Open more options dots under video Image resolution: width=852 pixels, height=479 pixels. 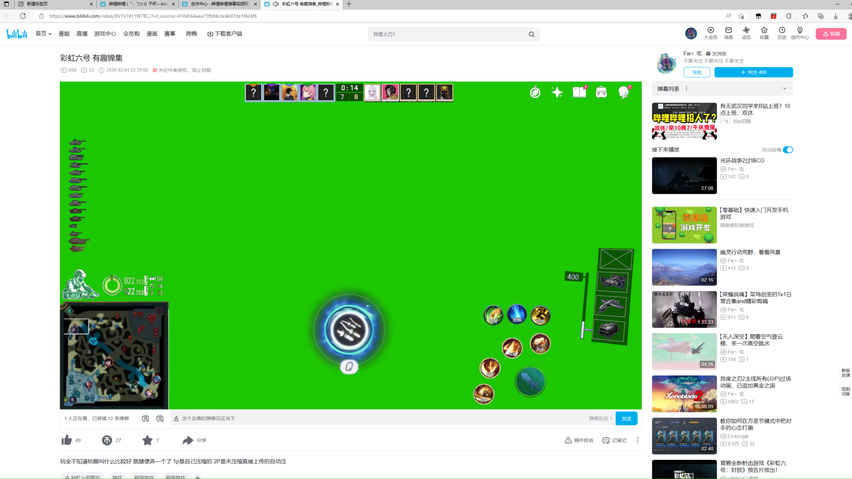point(638,440)
